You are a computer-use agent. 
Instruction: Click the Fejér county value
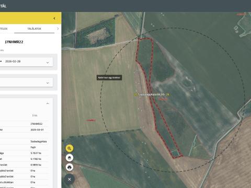[x=33, y=147]
